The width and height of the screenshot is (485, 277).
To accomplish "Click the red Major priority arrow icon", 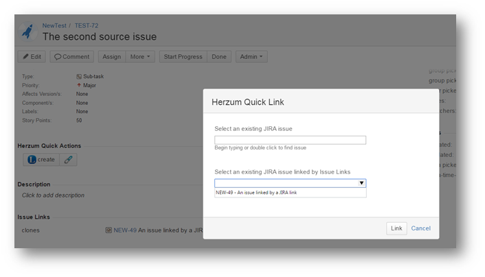I will pyautogui.click(x=79, y=85).
